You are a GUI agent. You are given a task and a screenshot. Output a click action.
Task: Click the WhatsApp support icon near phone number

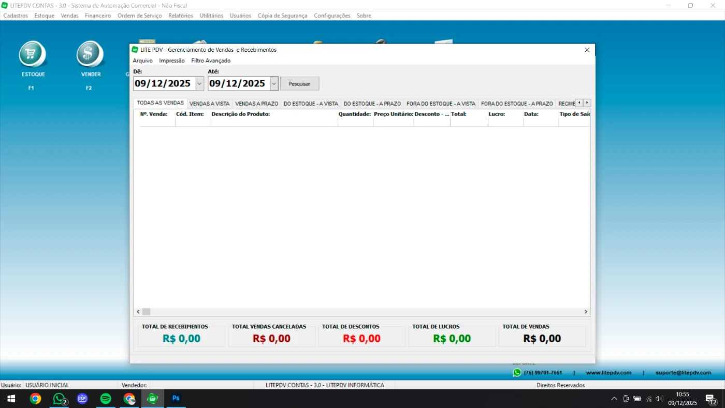pyautogui.click(x=517, y=373)
